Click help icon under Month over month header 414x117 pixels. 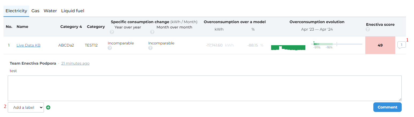(152, 32)
